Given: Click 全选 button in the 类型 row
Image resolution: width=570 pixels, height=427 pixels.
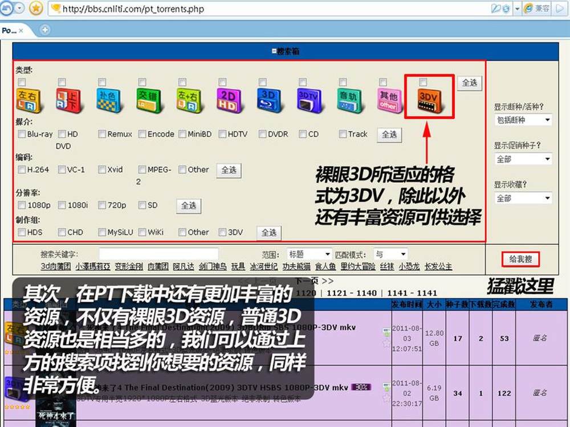Looking at the screenshot, I should 469,83.
